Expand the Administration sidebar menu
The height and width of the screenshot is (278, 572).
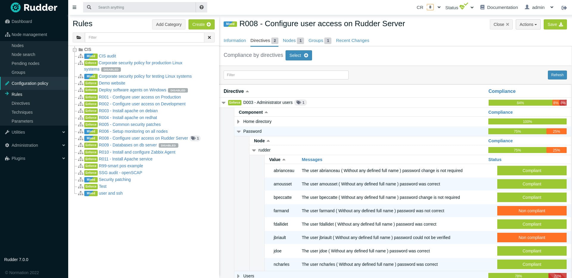[x=63, y=145]
